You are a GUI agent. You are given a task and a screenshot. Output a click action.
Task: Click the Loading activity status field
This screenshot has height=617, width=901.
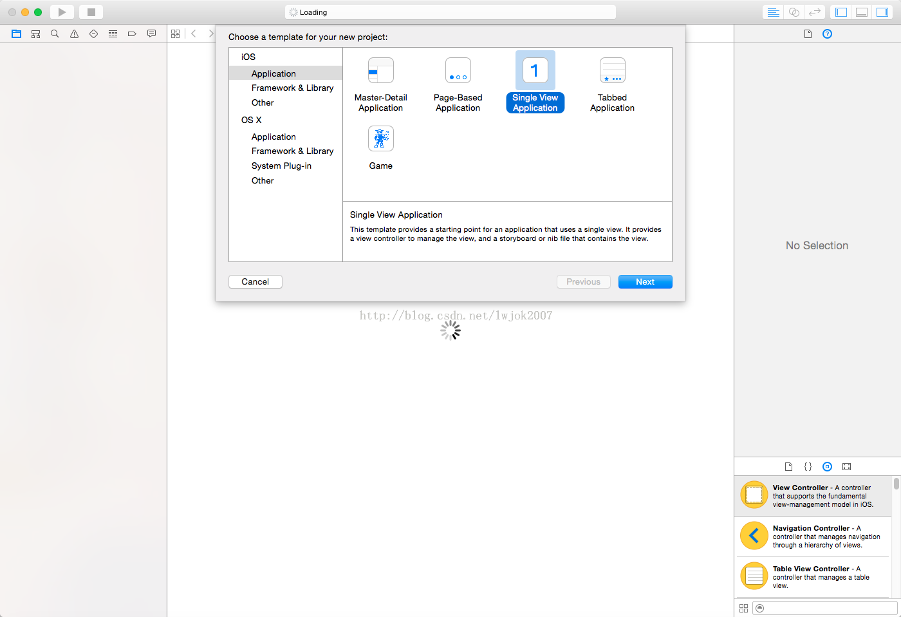(450, 12)
